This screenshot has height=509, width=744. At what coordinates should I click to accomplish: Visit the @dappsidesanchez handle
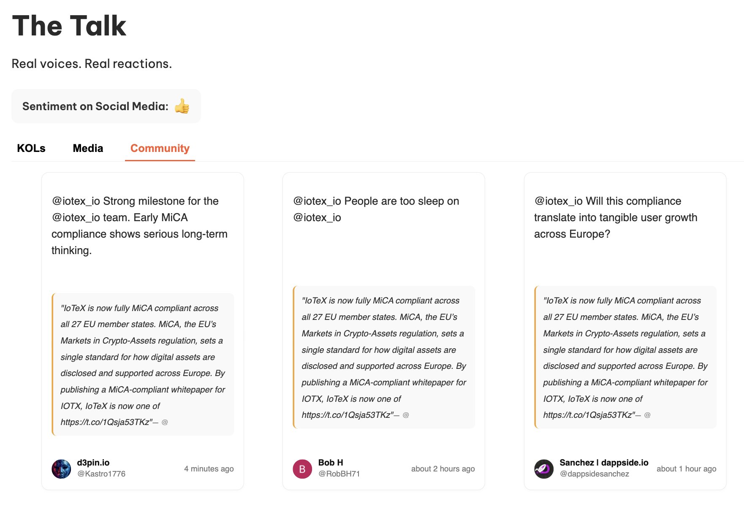[x=594, y=474]
